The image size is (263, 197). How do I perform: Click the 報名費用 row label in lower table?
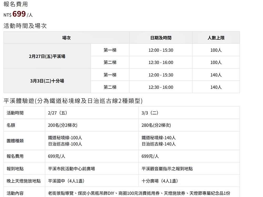pyautogui.click(x=15, y=156)
